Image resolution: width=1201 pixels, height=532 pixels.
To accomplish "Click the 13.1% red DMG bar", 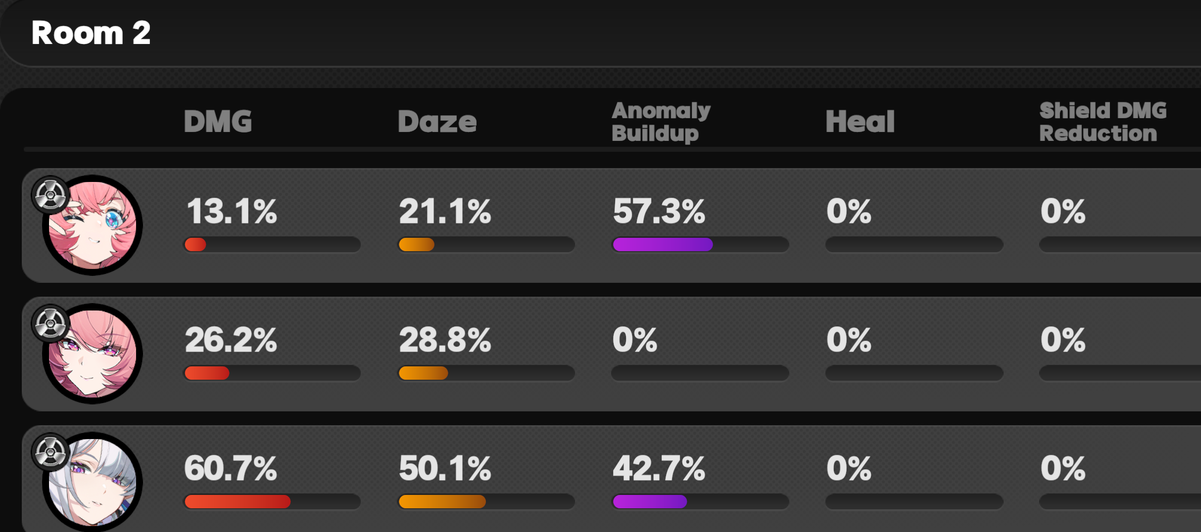I will pos(272,244).
